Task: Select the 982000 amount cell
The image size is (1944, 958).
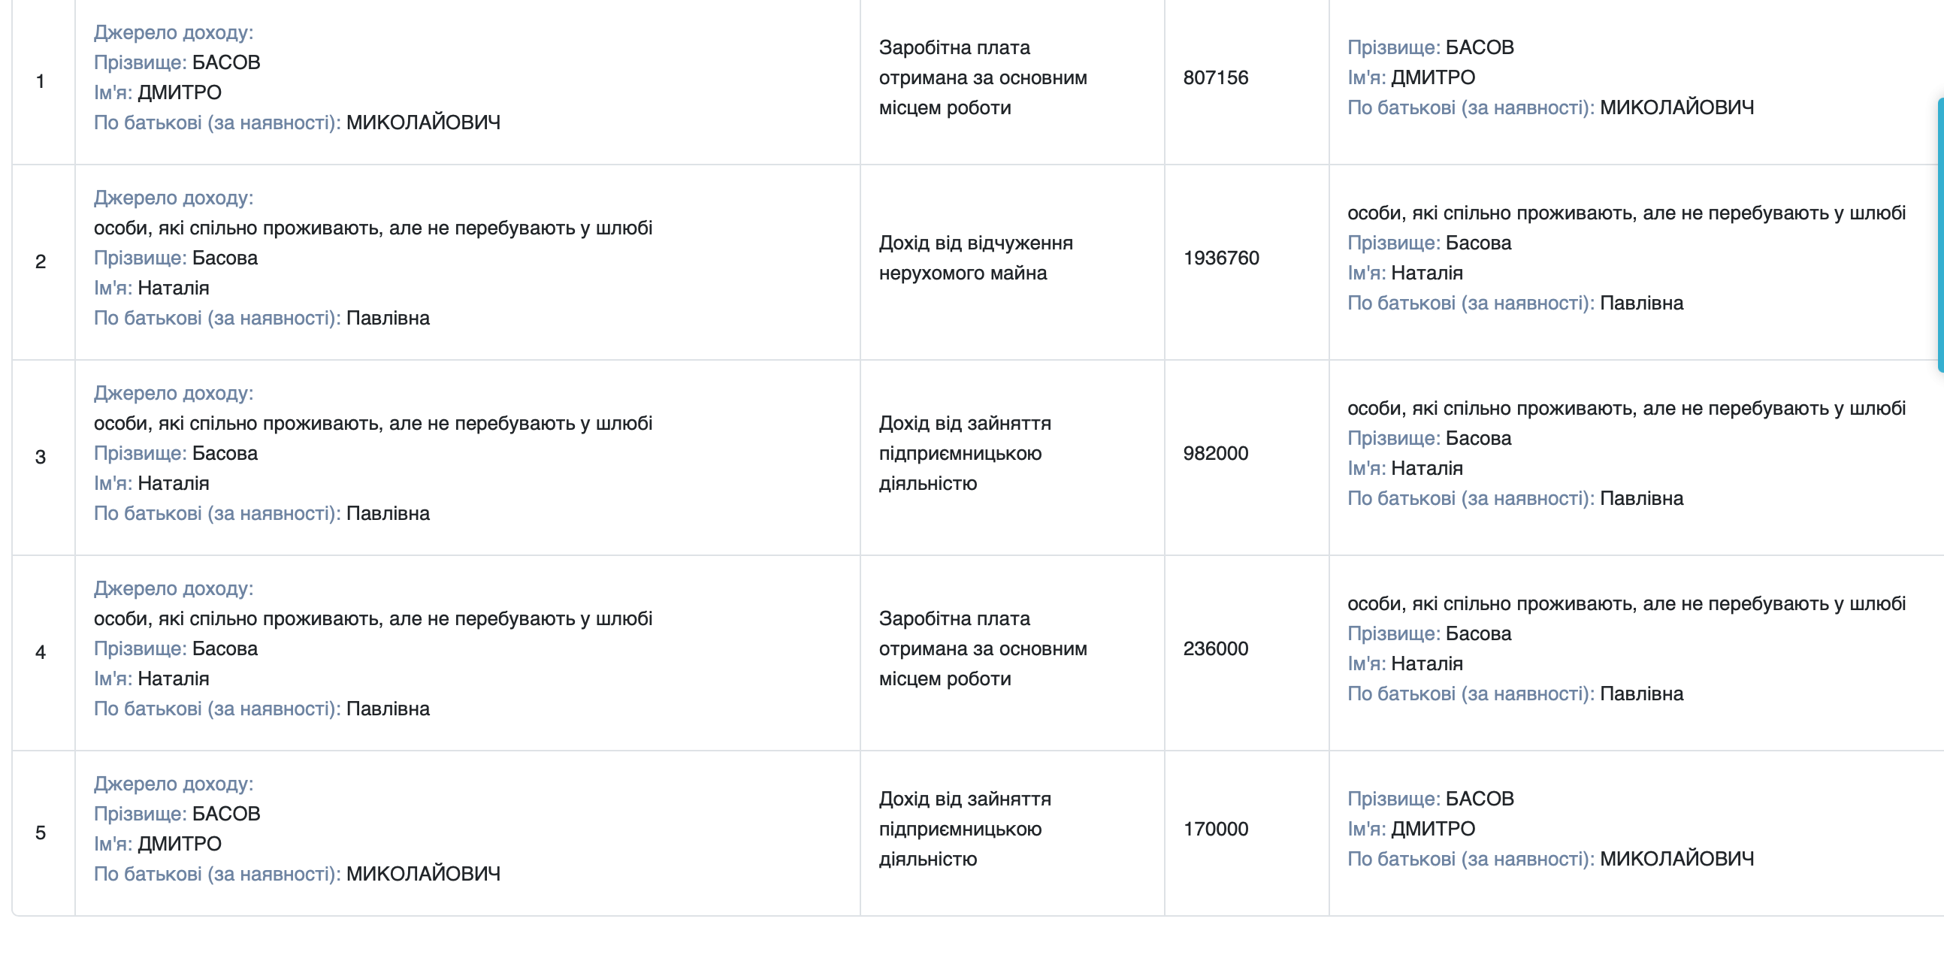Action: (1215, 453)
